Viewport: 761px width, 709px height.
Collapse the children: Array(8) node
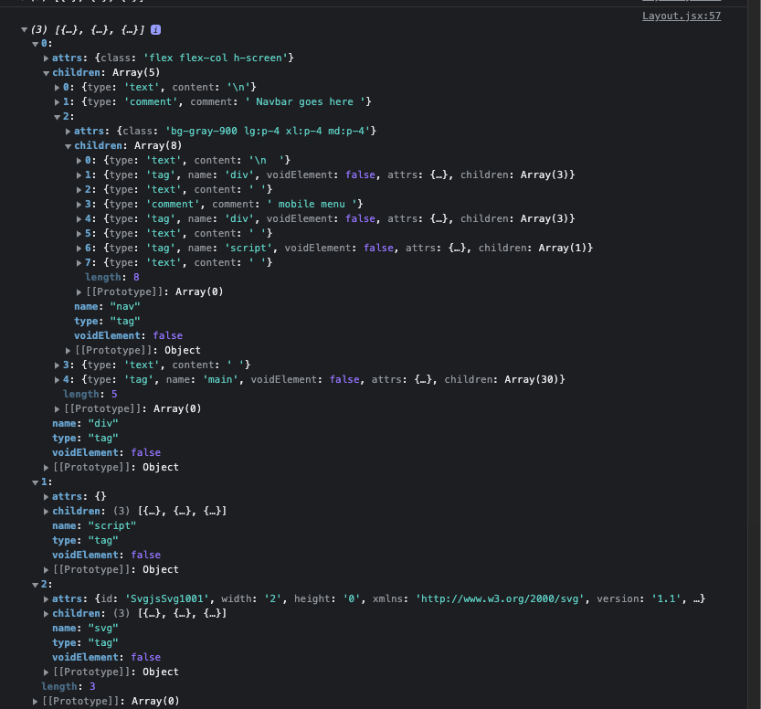point(68,146)
